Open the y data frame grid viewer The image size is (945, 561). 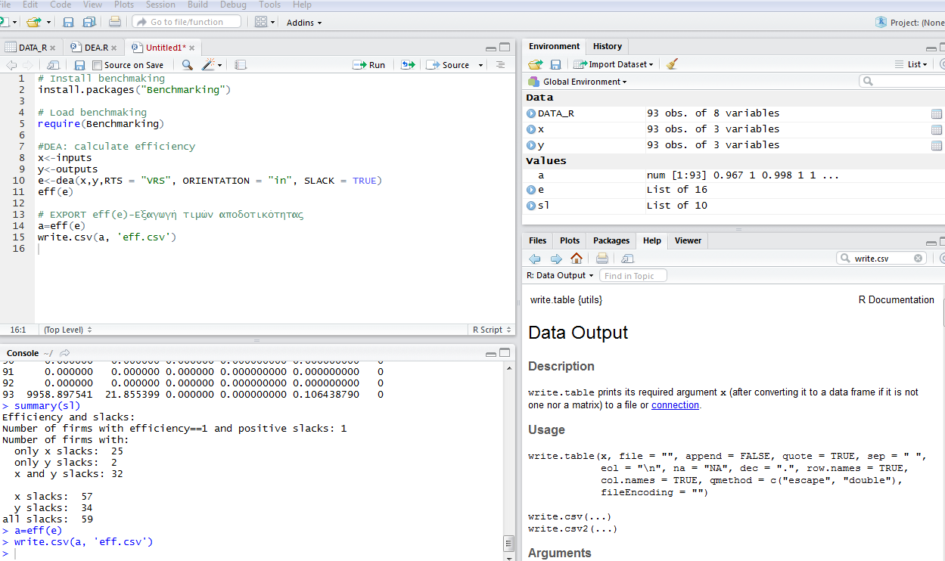937,145
